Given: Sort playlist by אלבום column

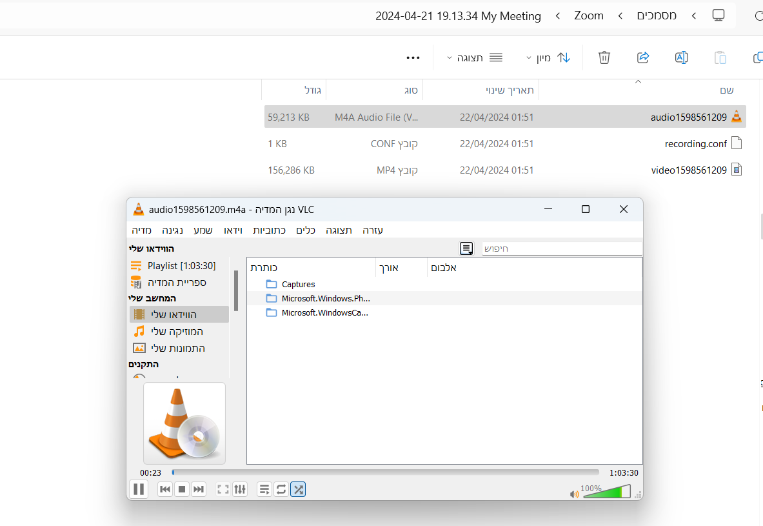Looking at the screenshot, I should point(534,268).
